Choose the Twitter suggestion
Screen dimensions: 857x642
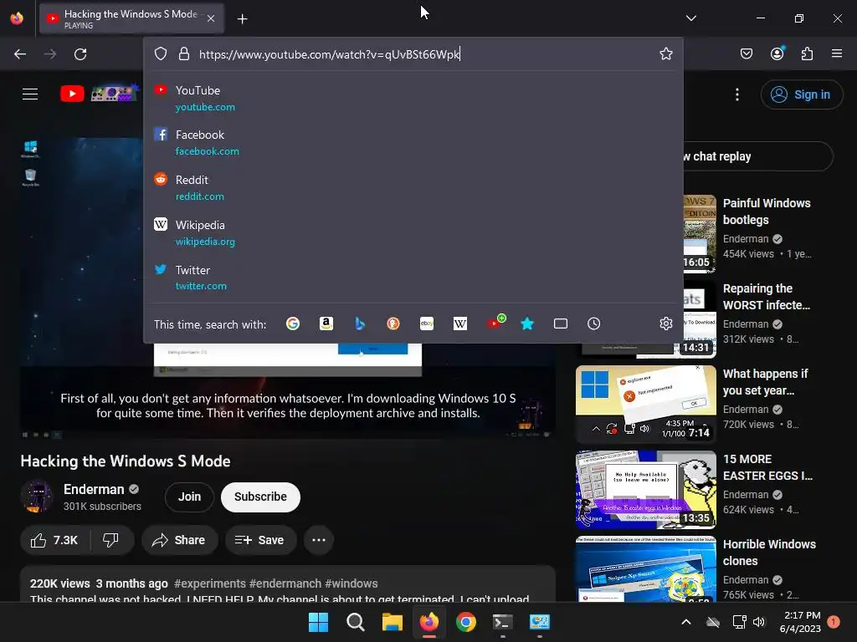pyautogui.click(x=413, y=278)
